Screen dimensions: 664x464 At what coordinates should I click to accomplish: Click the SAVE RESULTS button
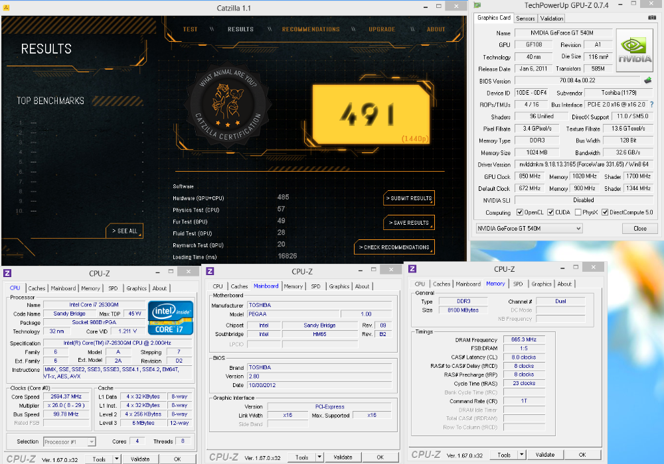coord(408,223)
